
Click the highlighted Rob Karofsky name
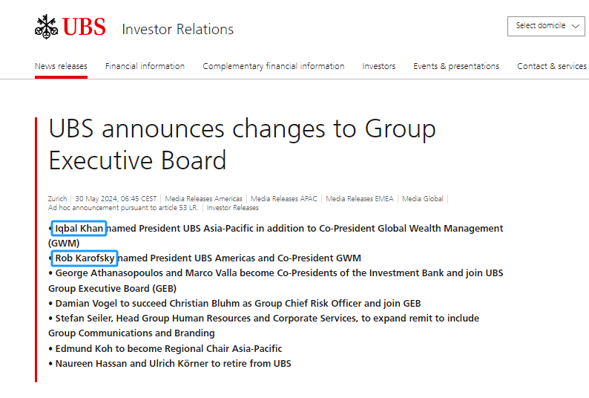coord(85,258)
